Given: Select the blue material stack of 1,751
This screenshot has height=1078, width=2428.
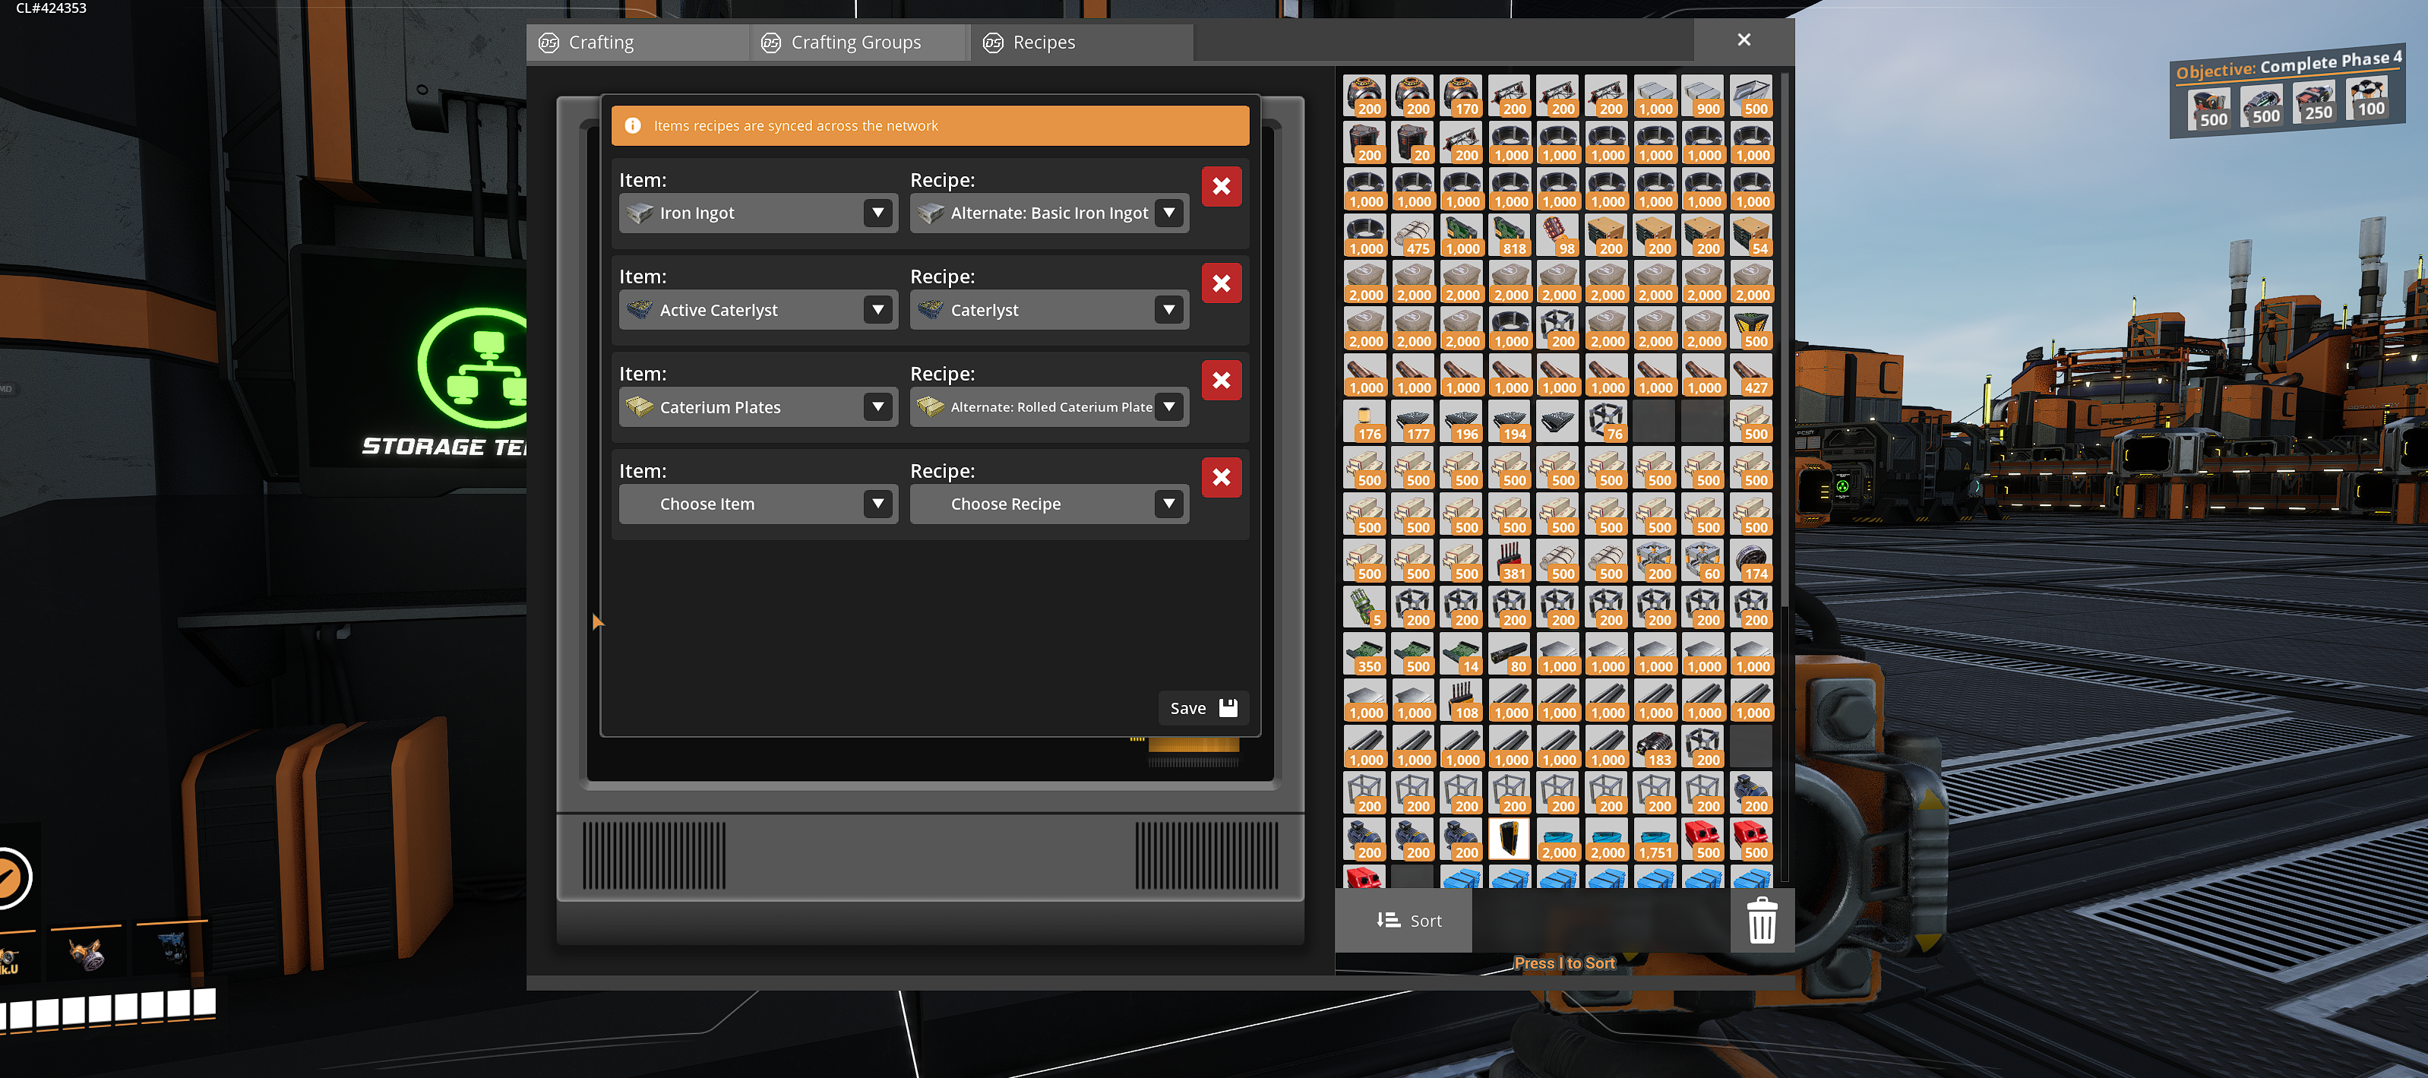Looking at the screenshot, I should (1654, 839).
